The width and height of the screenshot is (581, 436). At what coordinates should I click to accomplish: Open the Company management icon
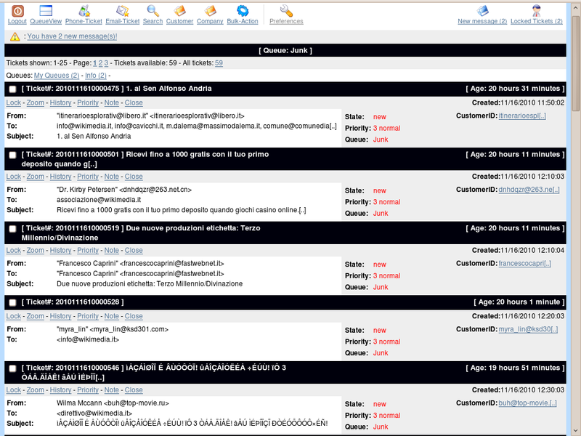pos(209,13)
